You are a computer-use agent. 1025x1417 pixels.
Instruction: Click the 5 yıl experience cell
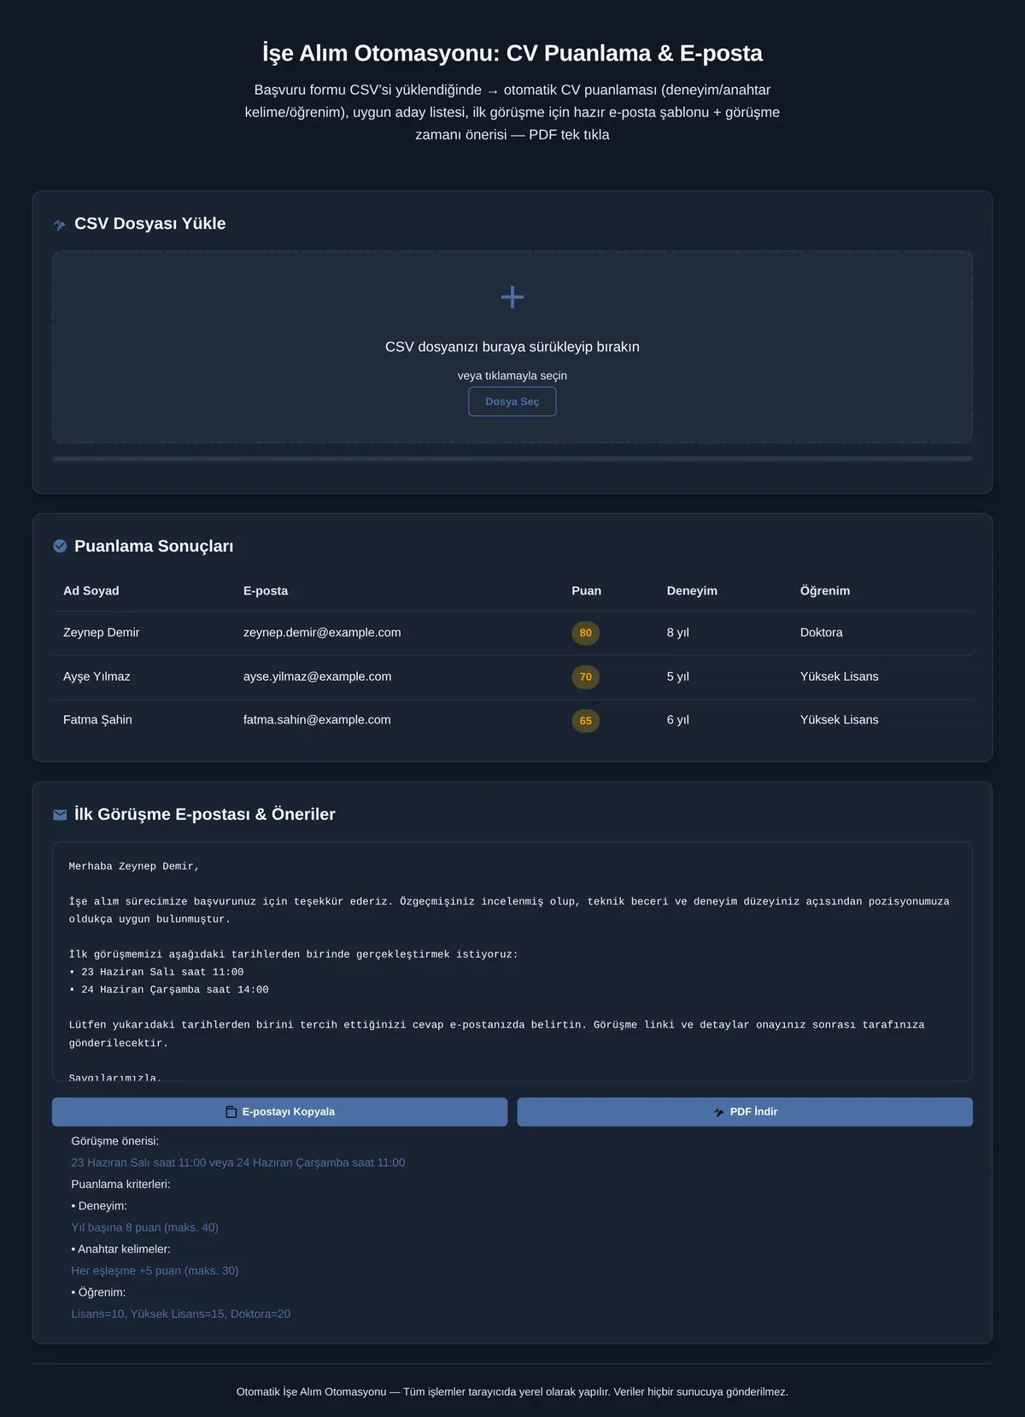click(678, 676)
